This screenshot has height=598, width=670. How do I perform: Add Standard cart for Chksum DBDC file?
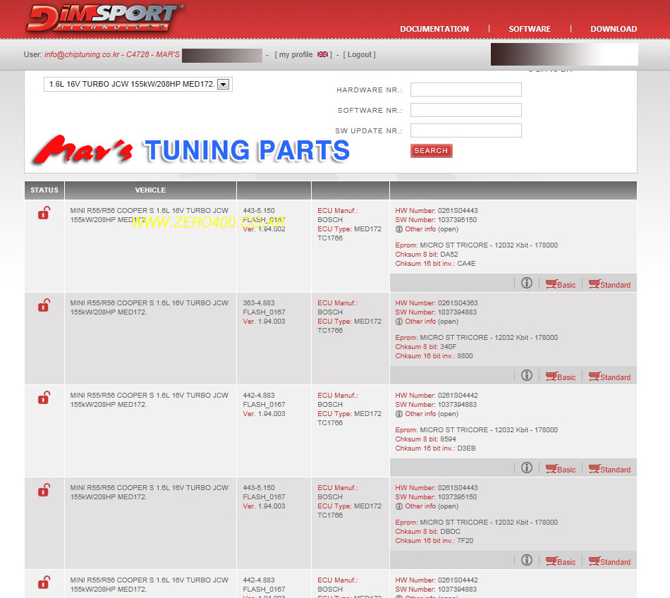point(610,561)
